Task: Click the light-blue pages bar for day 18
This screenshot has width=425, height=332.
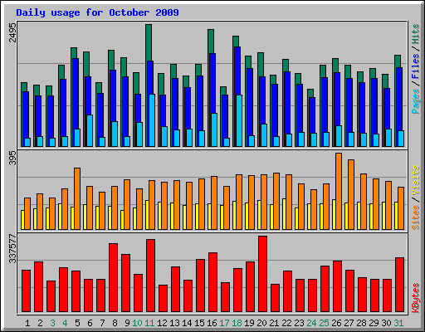Action: [239, 120]
